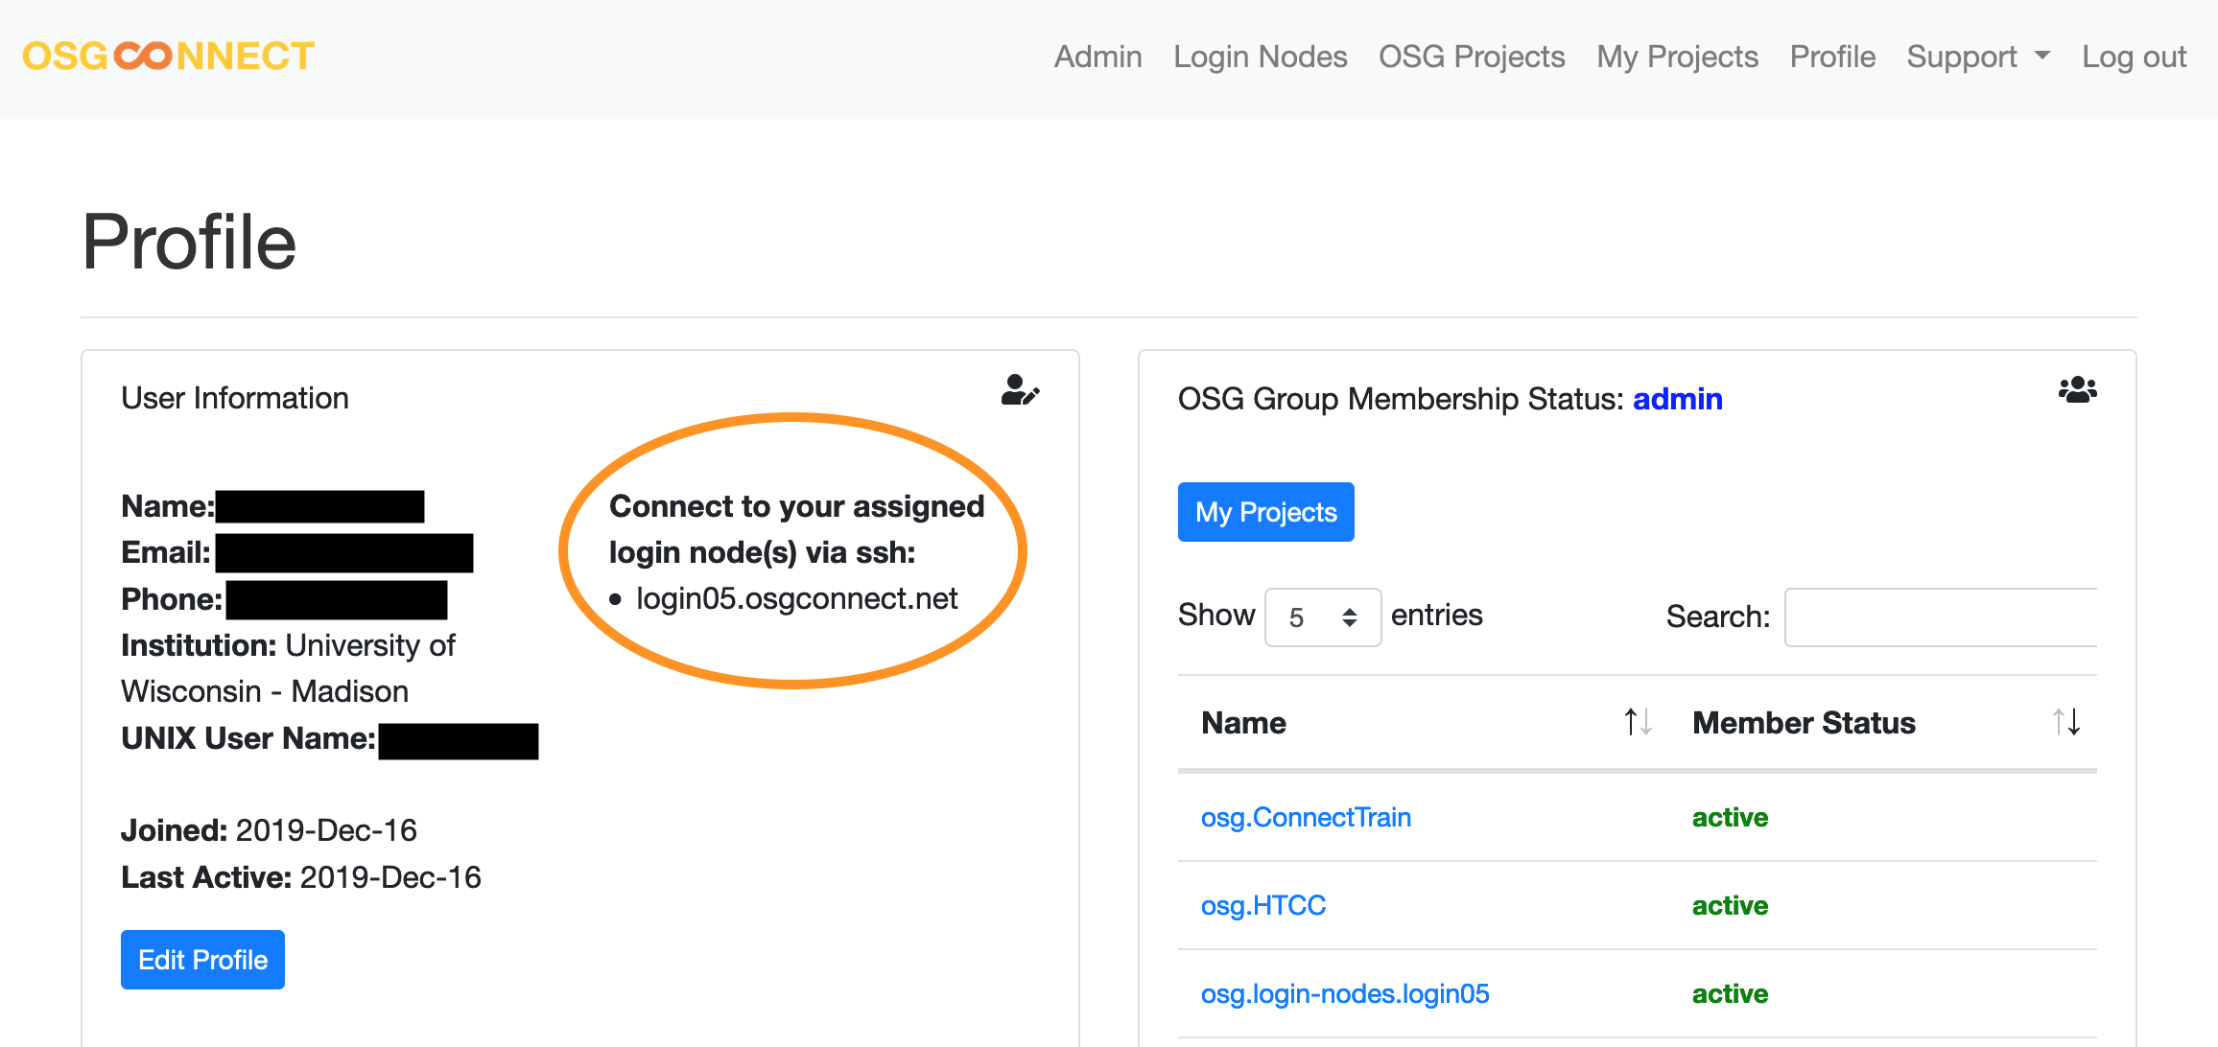The width and height of the screenshot is (2218, 1047).
Task: Open the osg.ConnectTrain project link
Action: [1306, 817]
